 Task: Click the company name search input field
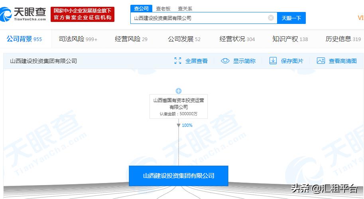[x=199, y=18]
